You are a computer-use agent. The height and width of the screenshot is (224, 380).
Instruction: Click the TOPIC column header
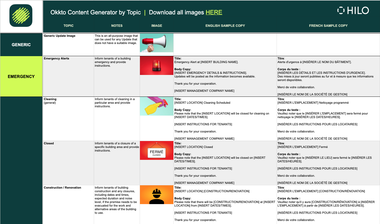[69, 26]
